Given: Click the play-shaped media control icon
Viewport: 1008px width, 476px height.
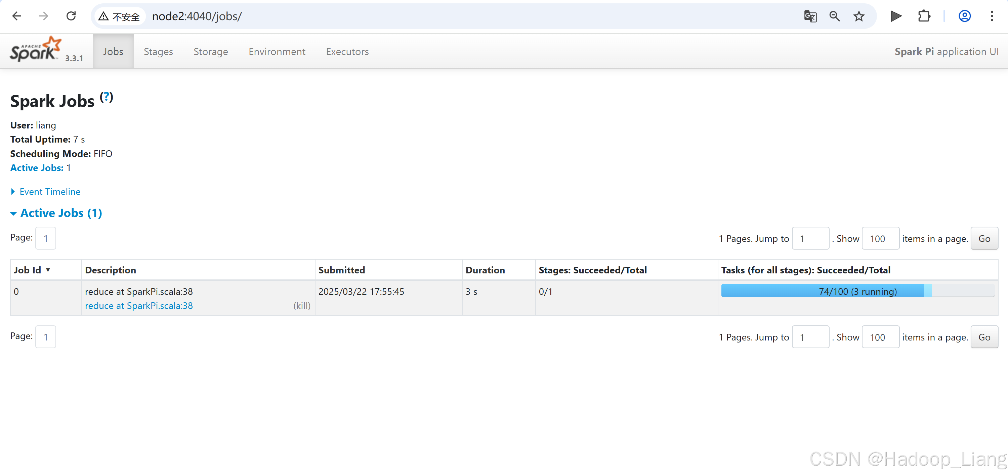Looking at the screenshot, I should click(x=896, y=16).
